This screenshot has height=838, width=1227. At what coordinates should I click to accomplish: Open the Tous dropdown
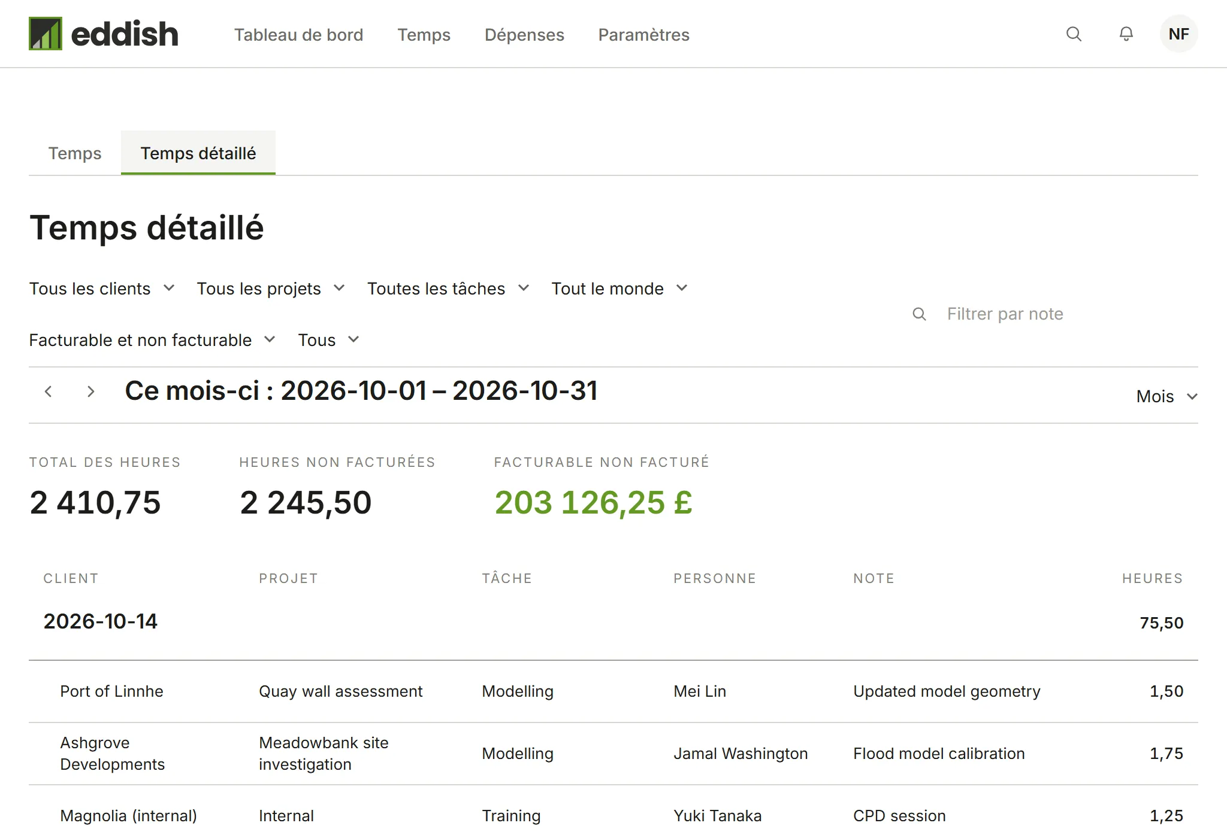click(x=328, y=340)
